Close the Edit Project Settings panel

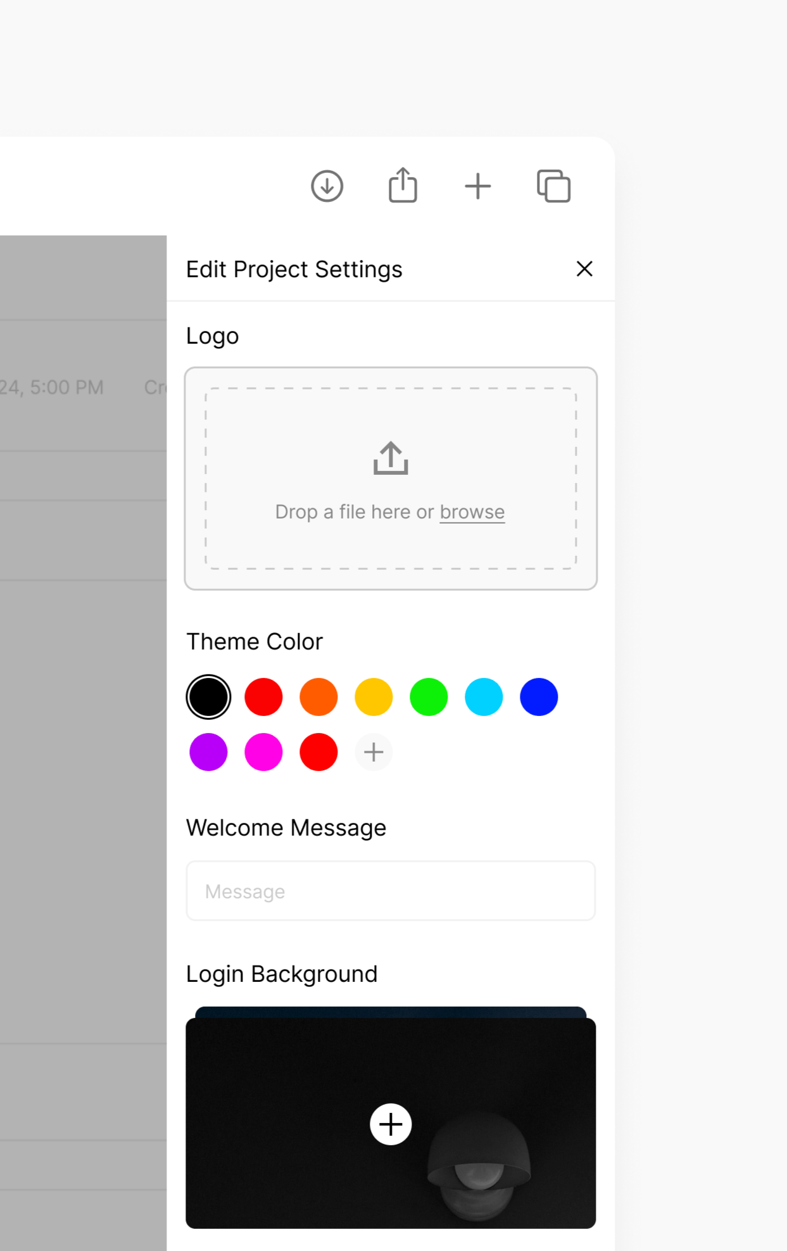point(584,269)
